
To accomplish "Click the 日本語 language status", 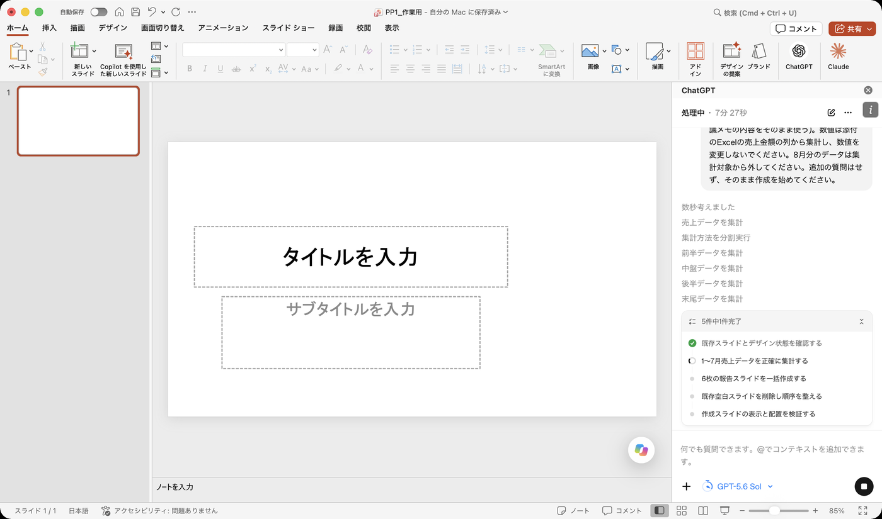I will pyautogui.click(x=79, y=510).
